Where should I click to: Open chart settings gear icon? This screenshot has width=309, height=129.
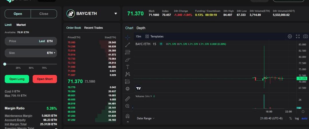[290, 36]
